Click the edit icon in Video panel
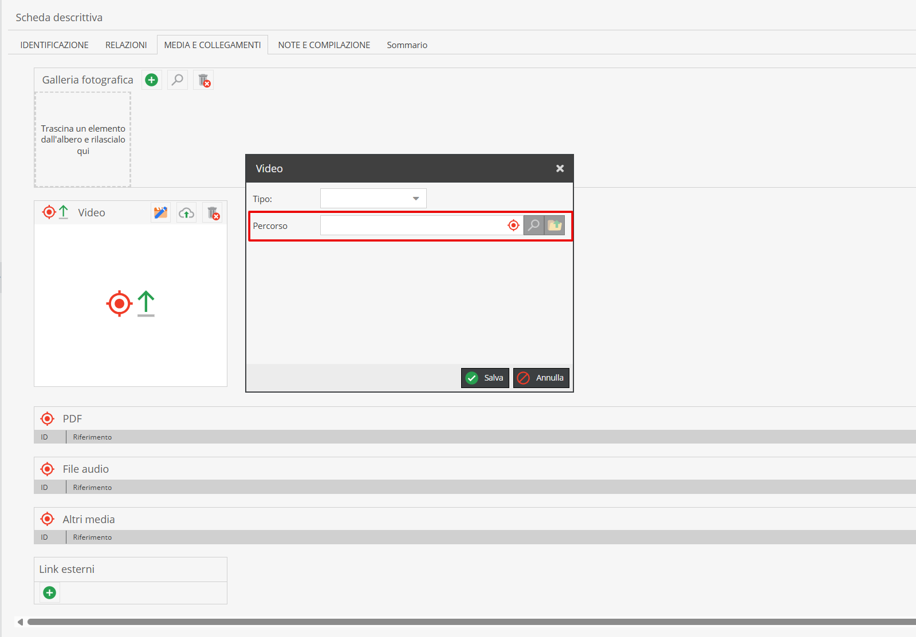 (161, 213)
